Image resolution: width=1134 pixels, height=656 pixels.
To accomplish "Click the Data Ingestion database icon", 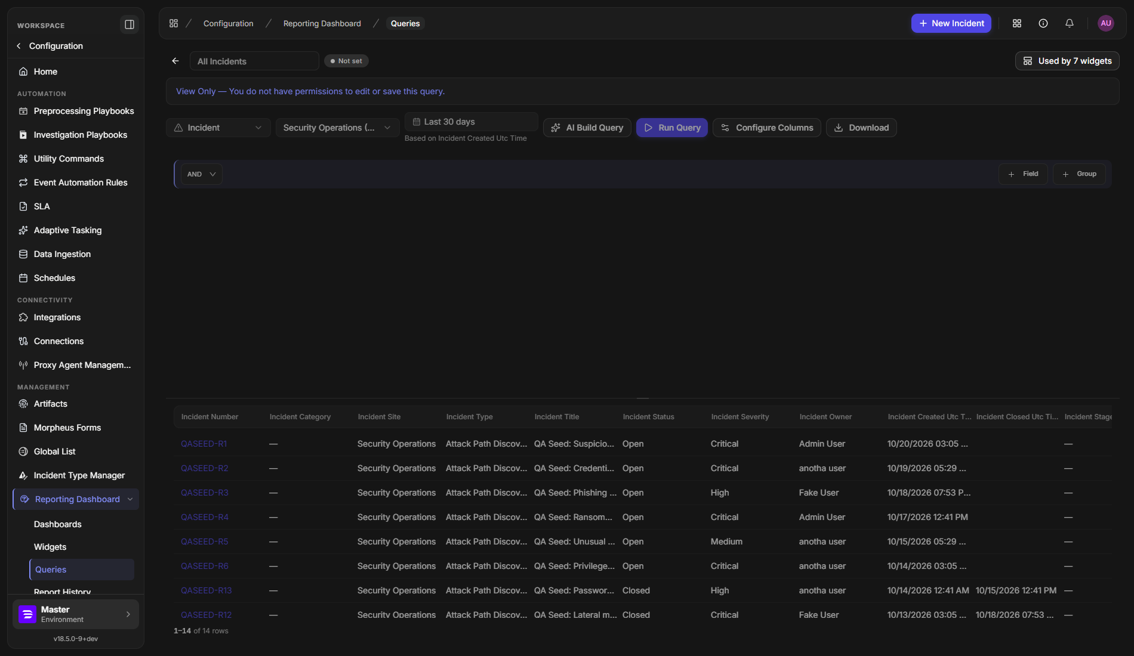I will 23,254.
